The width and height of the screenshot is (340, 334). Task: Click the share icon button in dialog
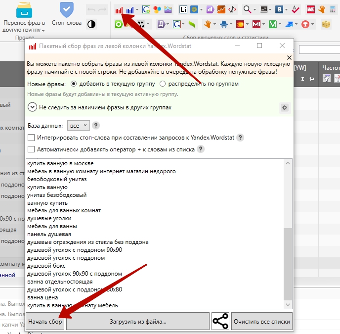[220, 321]
